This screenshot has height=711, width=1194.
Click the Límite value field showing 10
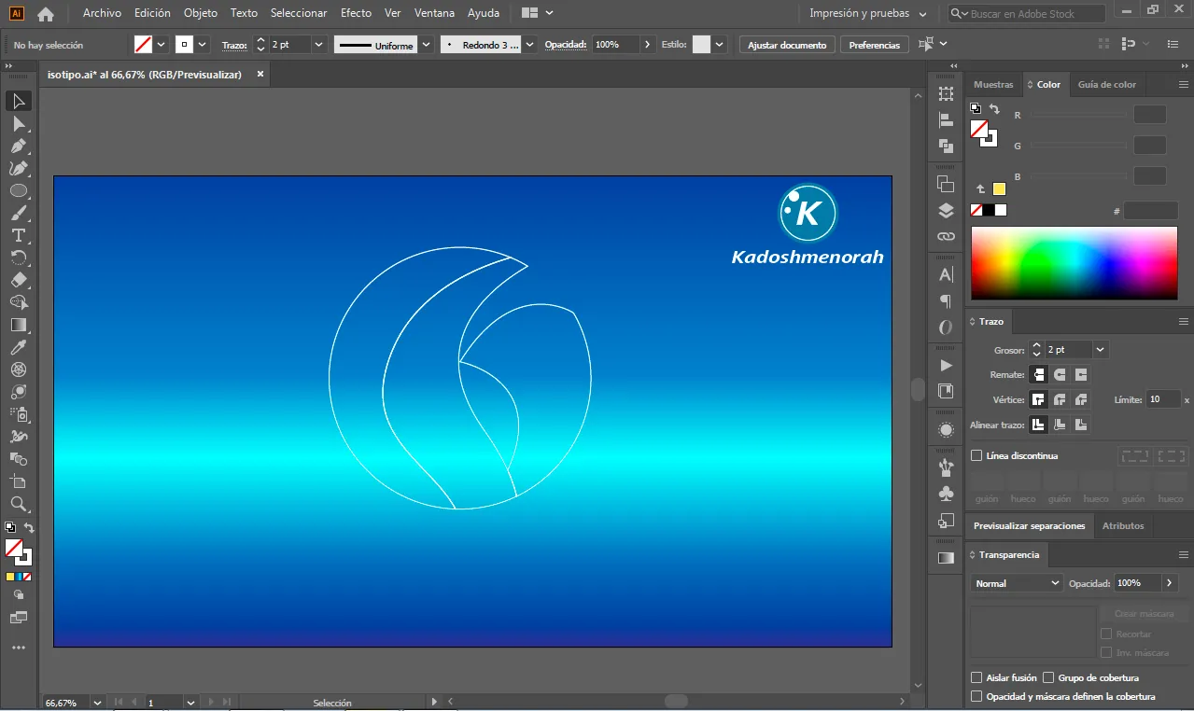coord(1163,399)
